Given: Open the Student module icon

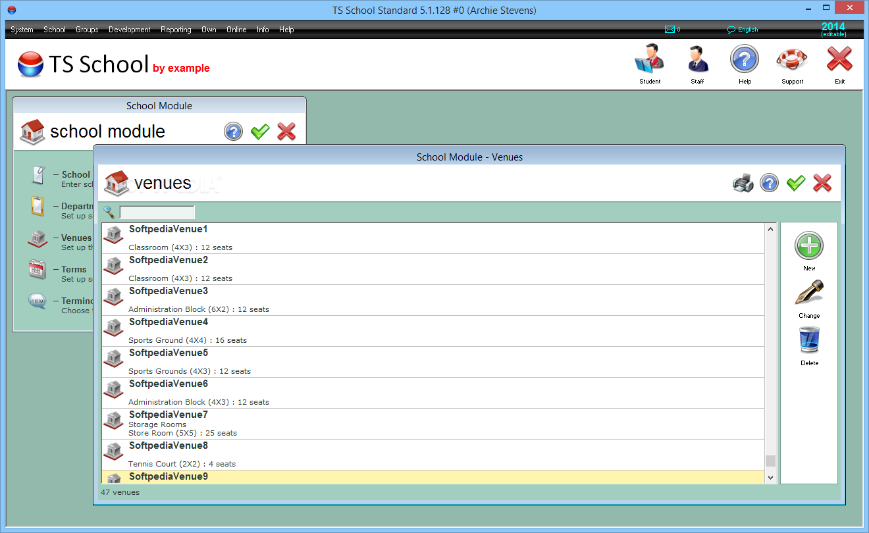Looking at the screenshot, I should tap(650, 59).
